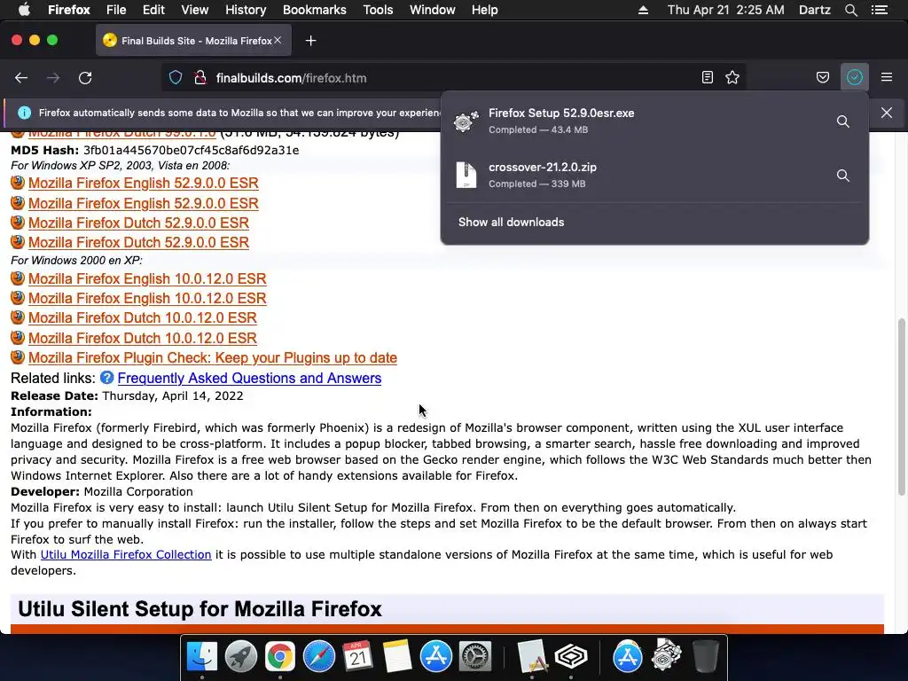Select the Final Builds Site browser tab
Viewport: 908px width, 681px height.
[193, 41]
